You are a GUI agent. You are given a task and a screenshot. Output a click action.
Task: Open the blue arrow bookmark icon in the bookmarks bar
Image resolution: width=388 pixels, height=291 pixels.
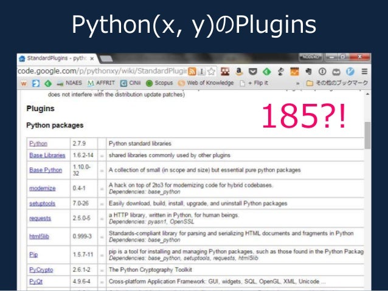36,83
